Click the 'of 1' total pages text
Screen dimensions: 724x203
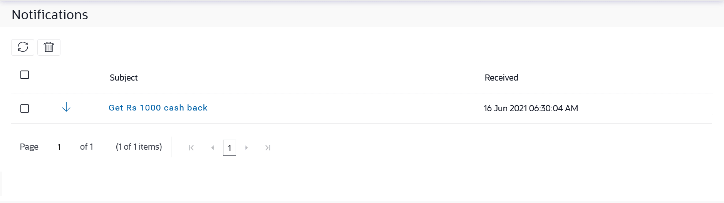pyautogui.click(x=87, y=147)
